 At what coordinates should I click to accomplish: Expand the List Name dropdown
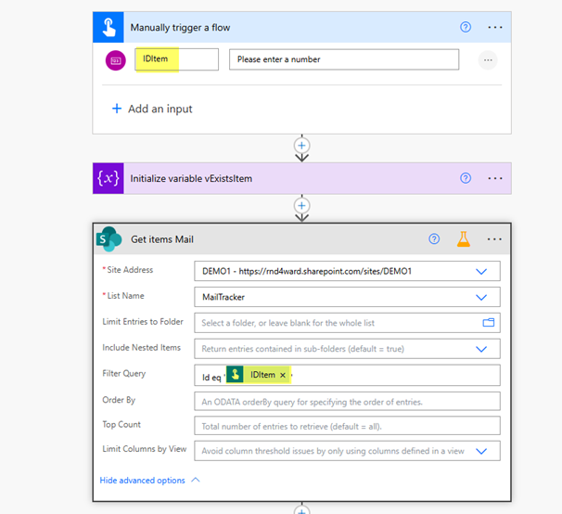[x=480, y=297]
